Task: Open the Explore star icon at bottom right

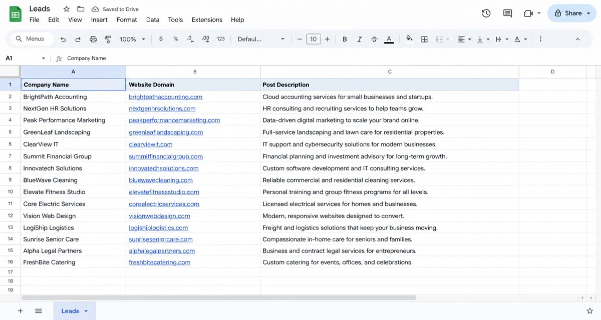Action: point(589,311)
